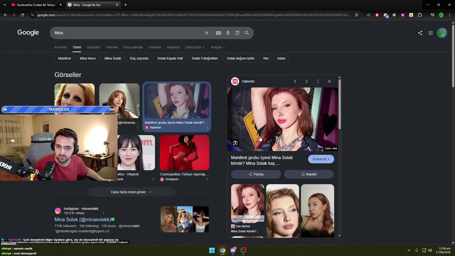
Task: Show the previous image in the preview panel
Action: click(x=295, y=81)
